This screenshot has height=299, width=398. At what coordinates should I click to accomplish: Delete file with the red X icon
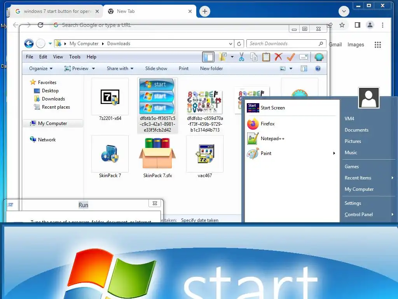[278, 57]
